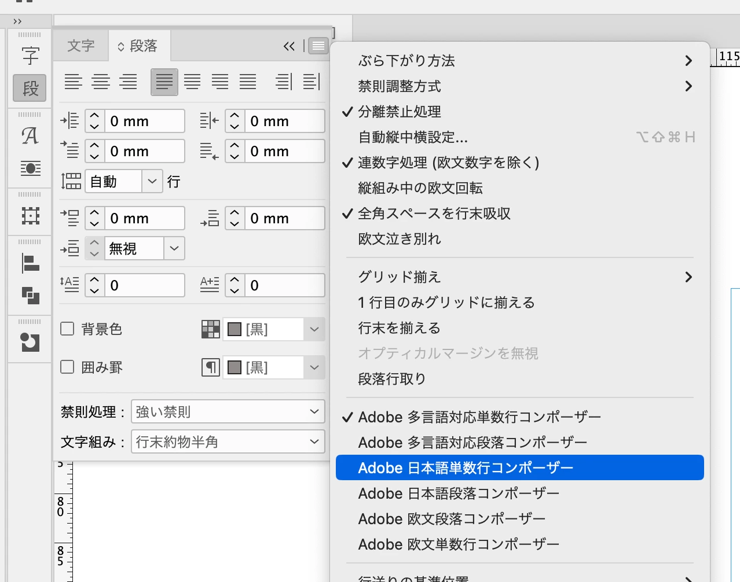Choose 行末を揃える menu item
This screenshot has height=582, width=740.
(x=520, y=328)
